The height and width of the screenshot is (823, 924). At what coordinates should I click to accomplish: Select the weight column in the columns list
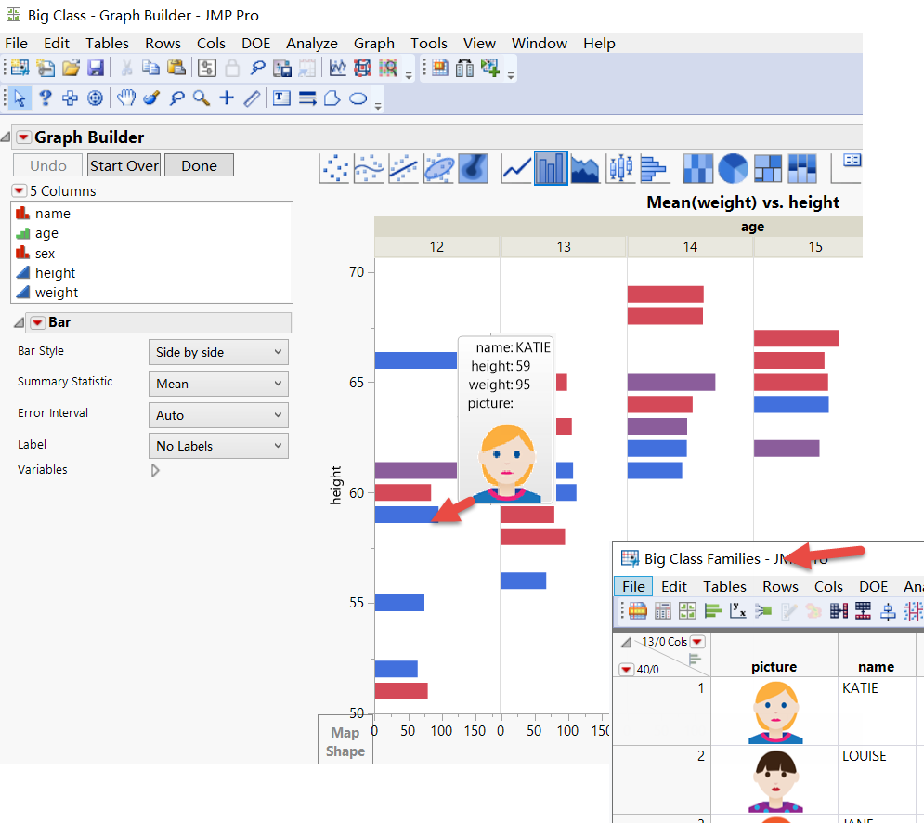(56, 292)
